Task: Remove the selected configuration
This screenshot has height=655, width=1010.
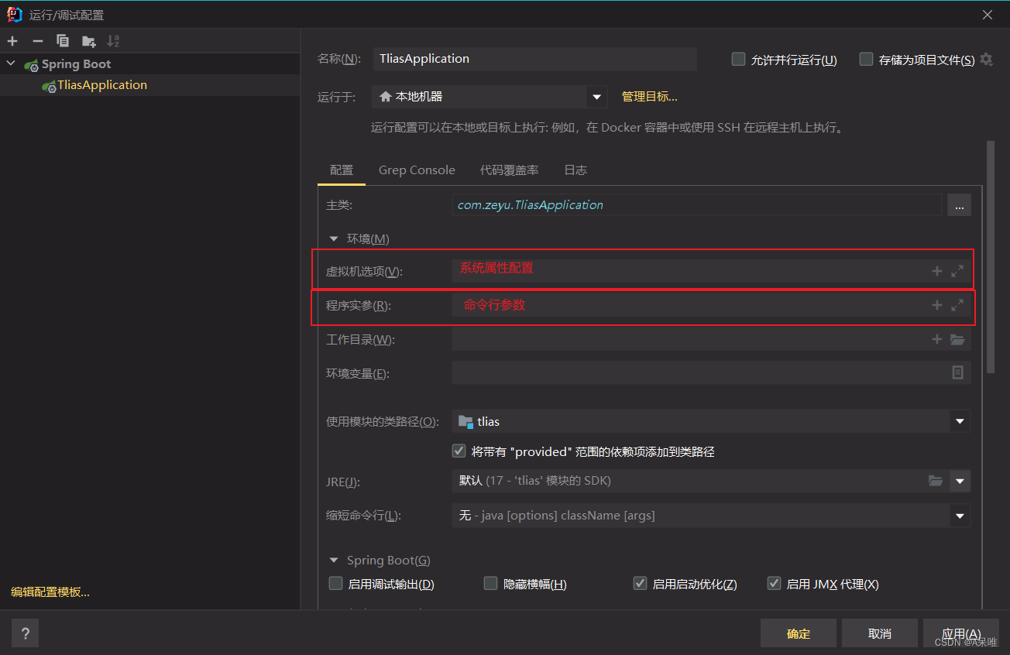Action: (36, 40)
